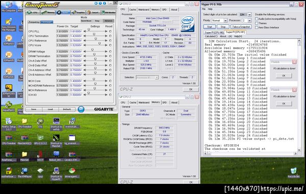The height and width of the screenshot is (194, 306).
Task: Click Start button in Hyper PI
Action: coord(210,27)
